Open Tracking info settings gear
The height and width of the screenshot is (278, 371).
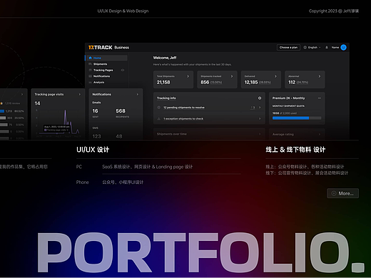tap(260, 98)
